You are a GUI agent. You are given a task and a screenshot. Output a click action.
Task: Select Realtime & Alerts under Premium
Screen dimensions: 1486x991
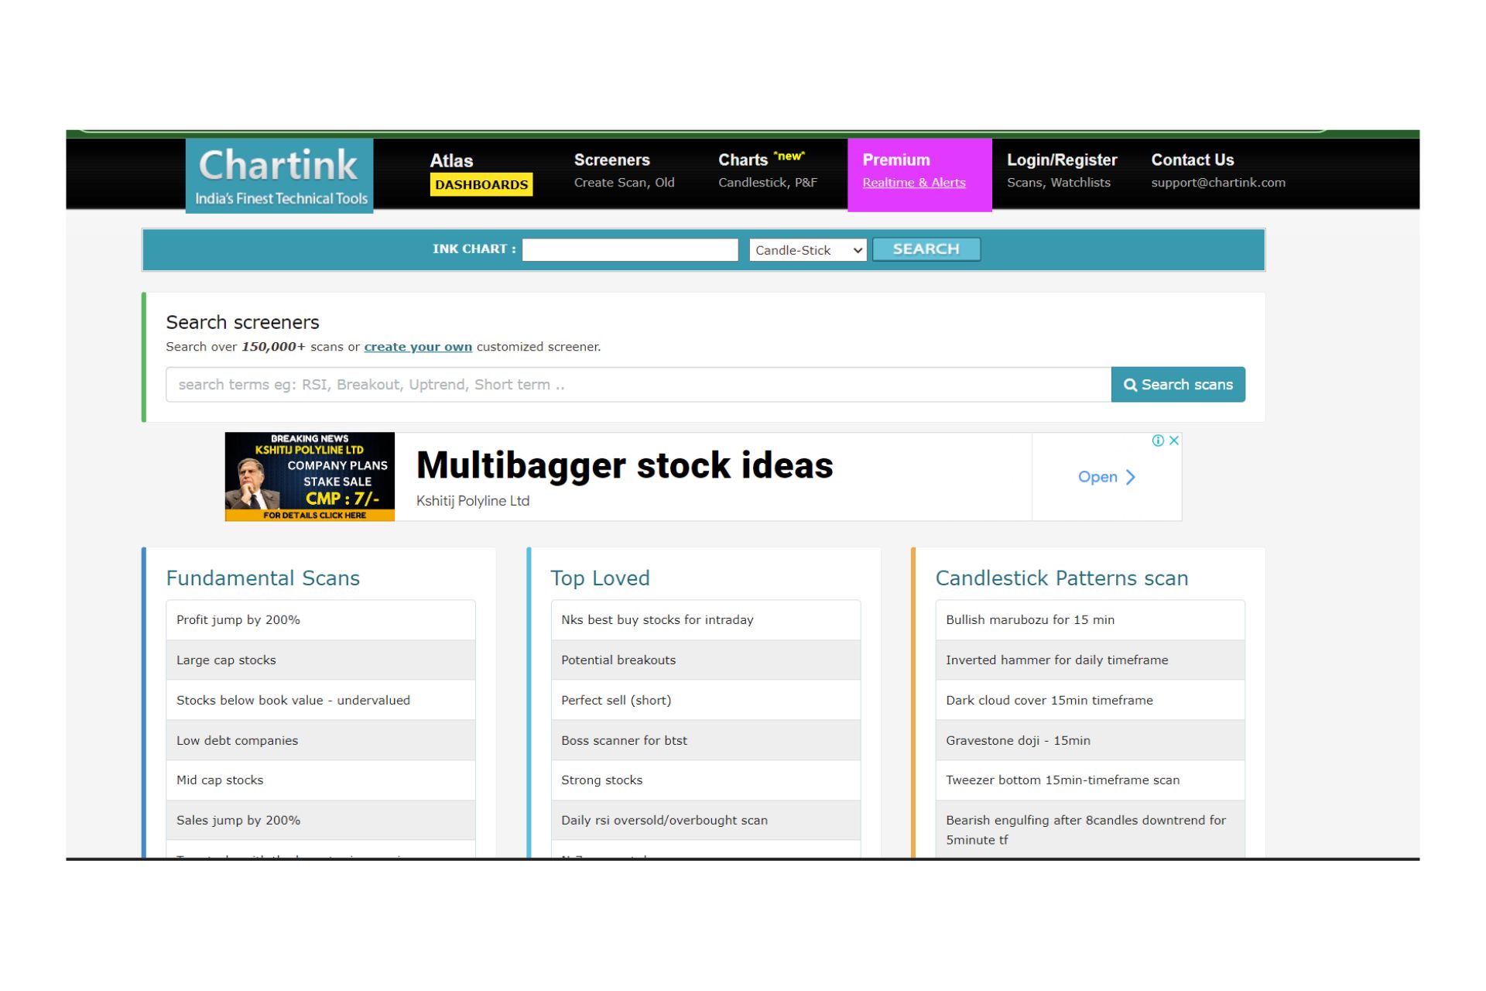[x=915, y=183]
